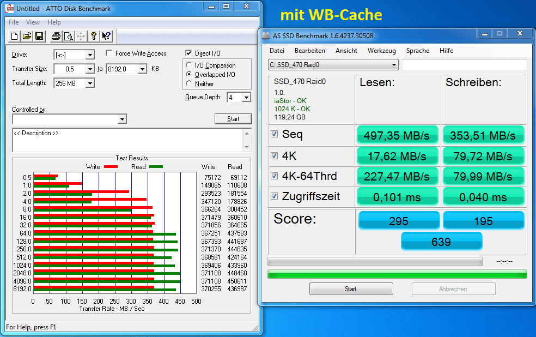Click the Seq read result 497,35 MB/s
The height and width of the screenshot is (337, 536).
[397, 135]
